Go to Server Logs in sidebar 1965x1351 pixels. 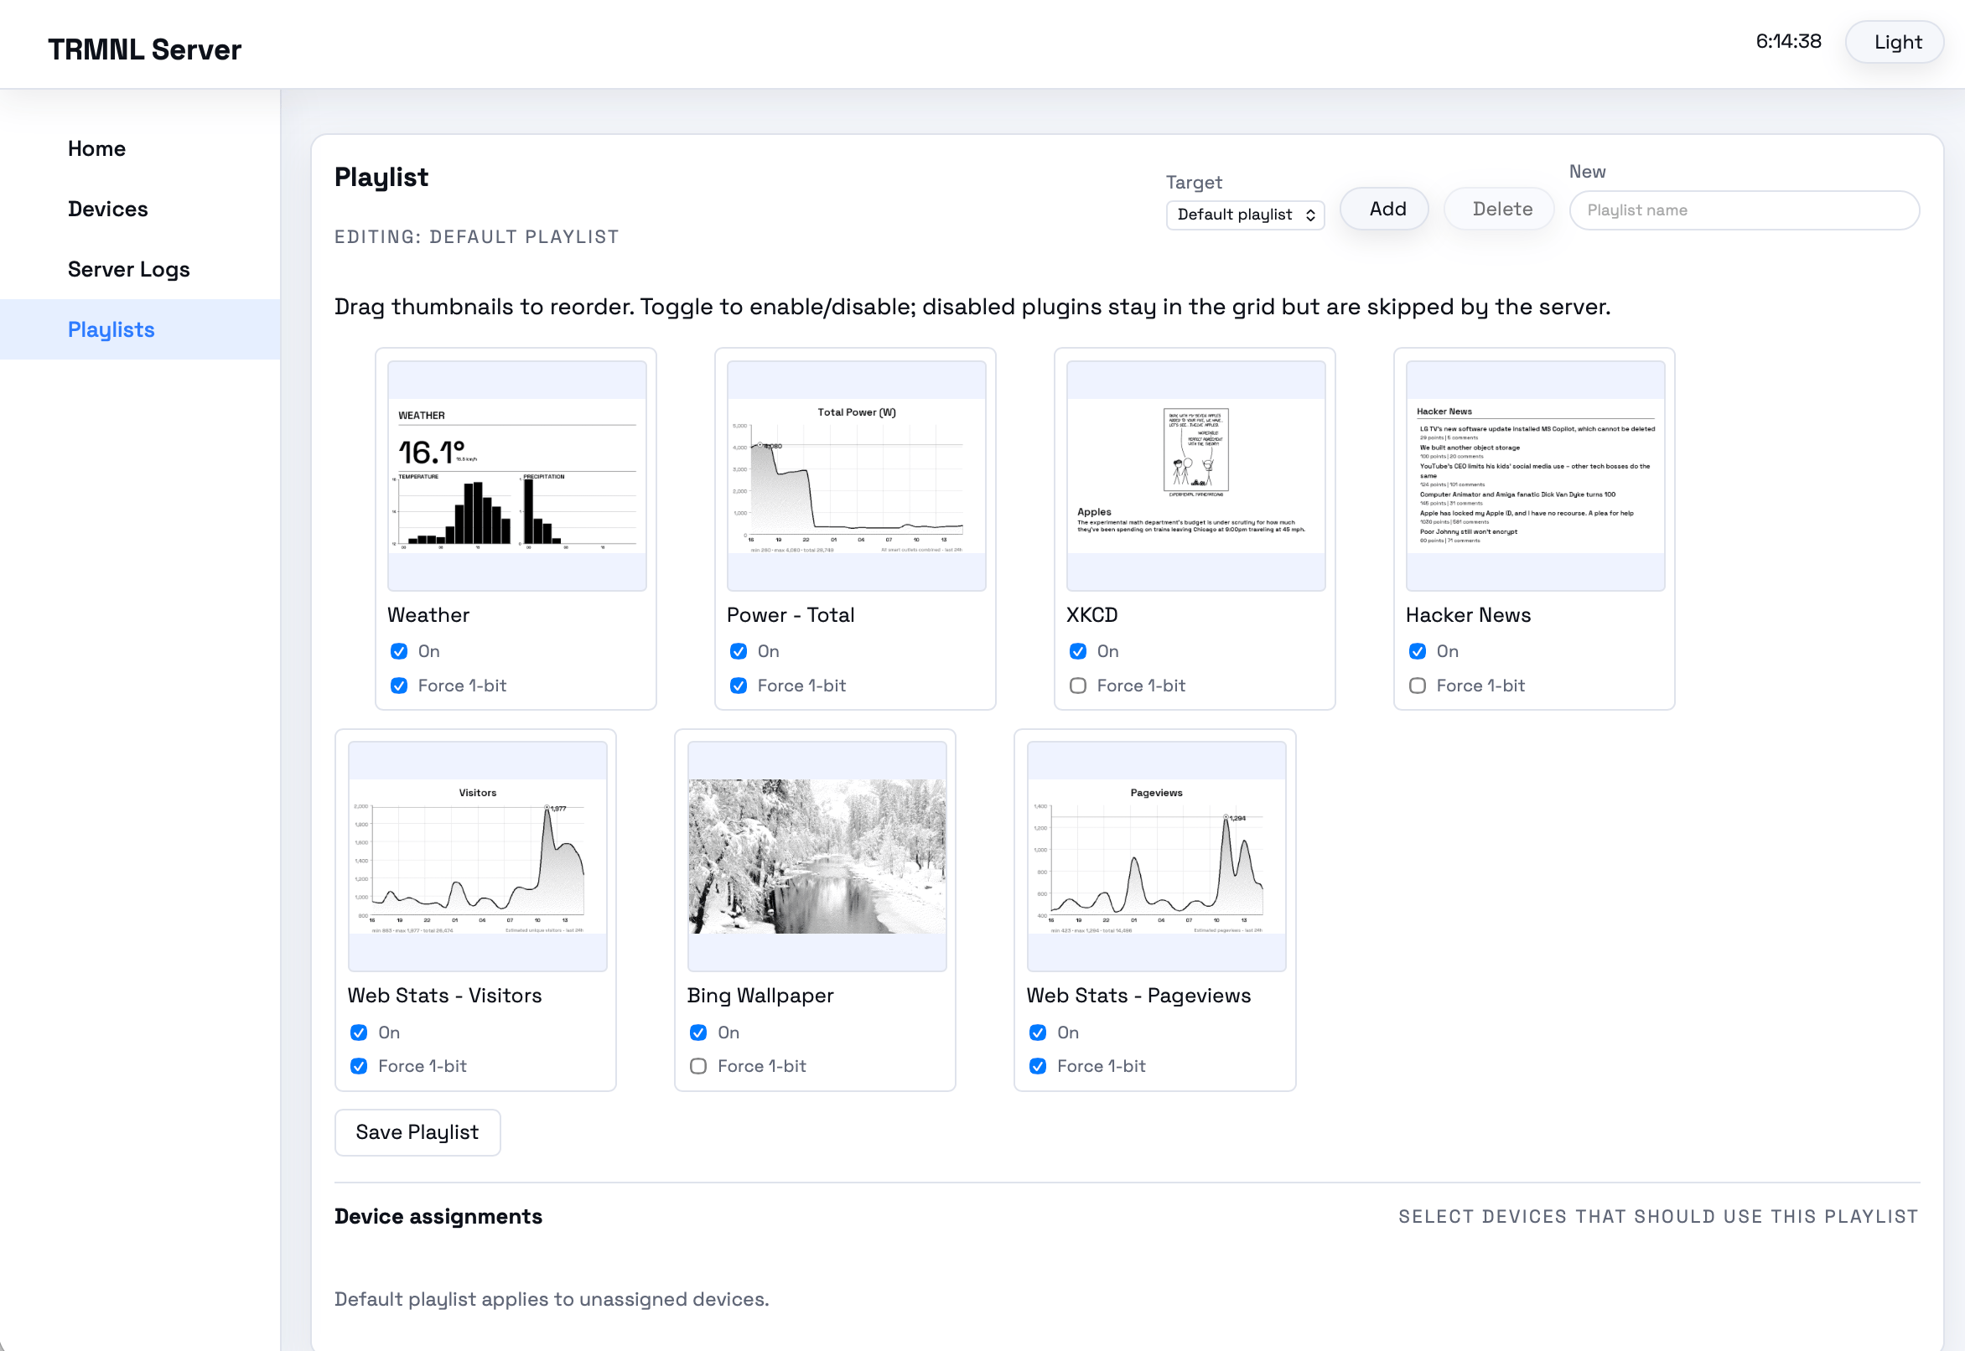tap(129, 269)
